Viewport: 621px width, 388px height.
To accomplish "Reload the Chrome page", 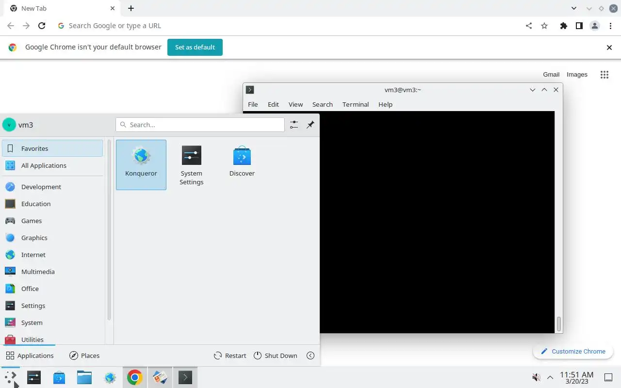I will (x=42, y=26).
